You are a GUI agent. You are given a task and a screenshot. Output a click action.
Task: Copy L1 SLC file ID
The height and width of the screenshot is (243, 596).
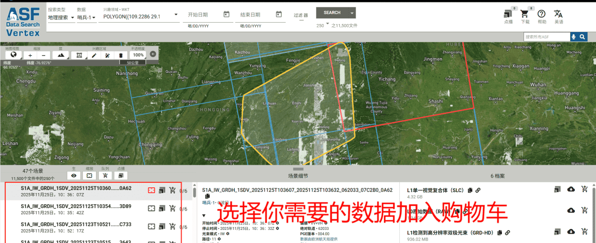(x=469, y=190)
